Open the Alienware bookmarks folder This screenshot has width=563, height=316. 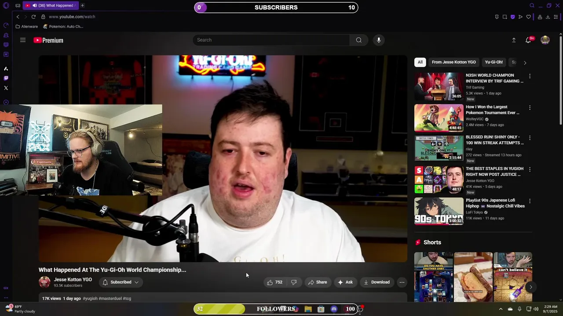pyautogui.click(x=27, y=26)
